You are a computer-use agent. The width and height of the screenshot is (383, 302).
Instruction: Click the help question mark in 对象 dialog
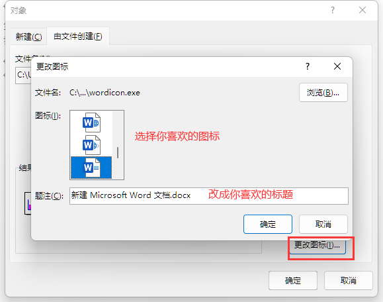(333, 11)
